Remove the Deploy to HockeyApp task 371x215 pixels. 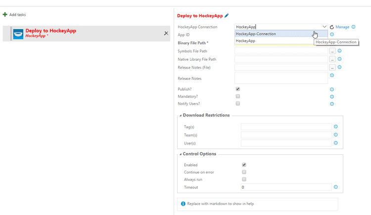tap(166, 34)
